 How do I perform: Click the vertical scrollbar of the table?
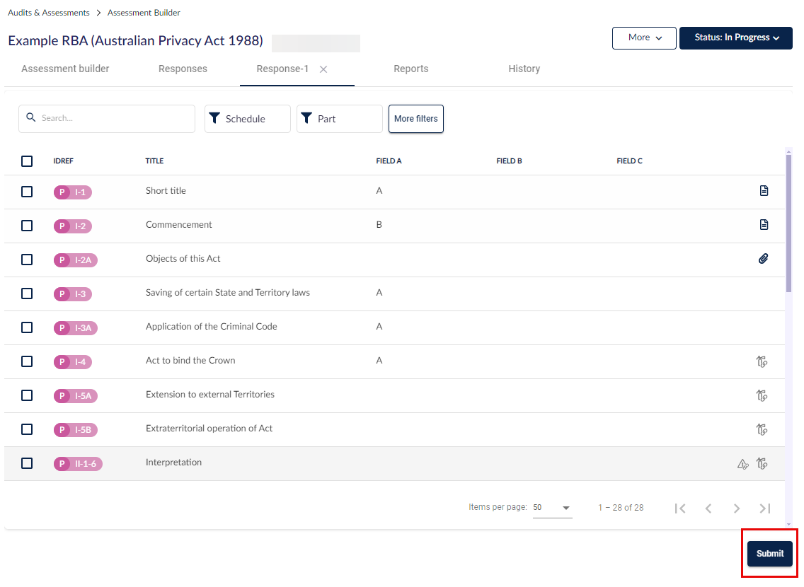[788, 223]
